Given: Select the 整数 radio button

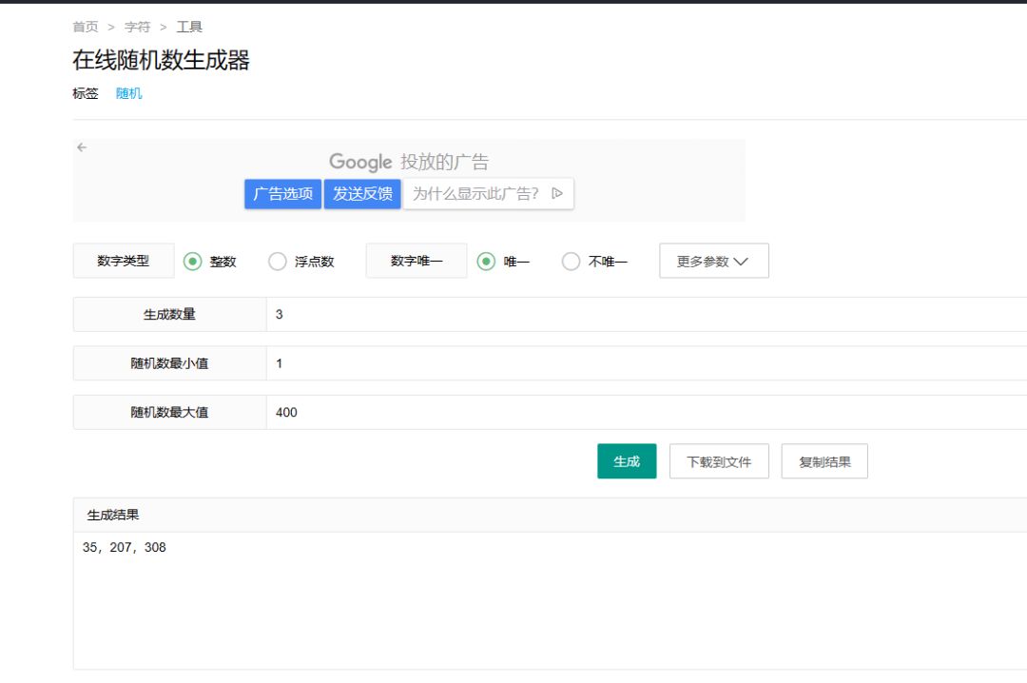Looking at the screenshot, I should 193,262.
